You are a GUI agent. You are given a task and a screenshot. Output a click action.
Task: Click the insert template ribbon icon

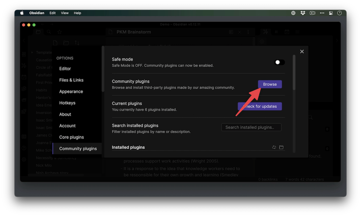pyautogui.click(x=24, y=88)
